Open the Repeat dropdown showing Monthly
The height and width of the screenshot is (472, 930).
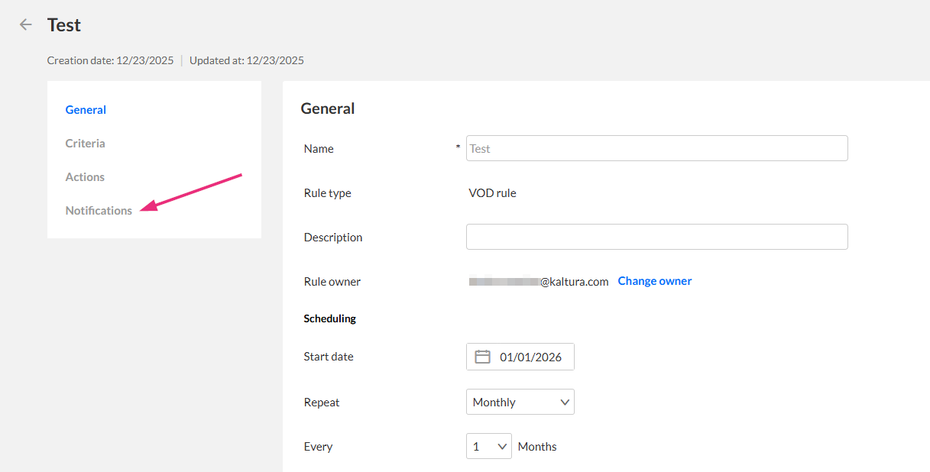[520, 402]
